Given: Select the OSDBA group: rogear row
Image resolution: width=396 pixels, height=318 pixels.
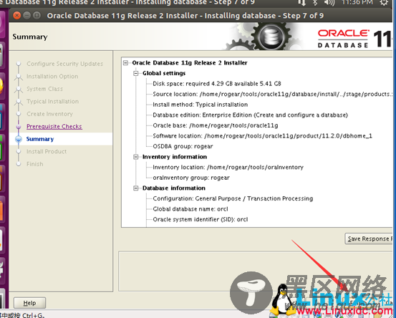Looking at the screenshot, I should click(x=183, y=147).
